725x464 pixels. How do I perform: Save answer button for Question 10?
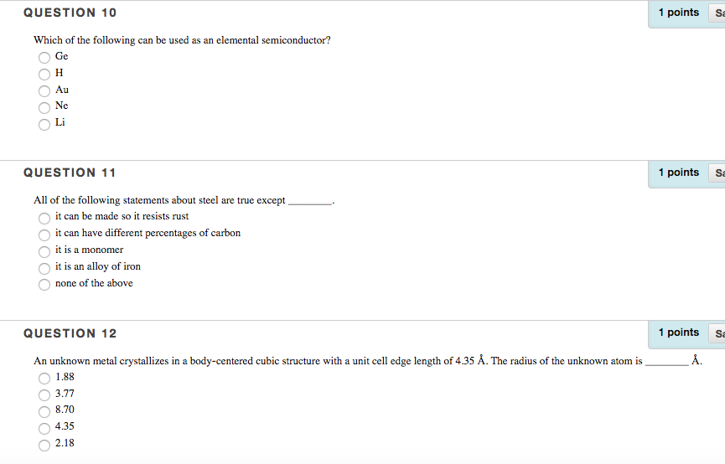pyautogui.click(x=717, y=13)
